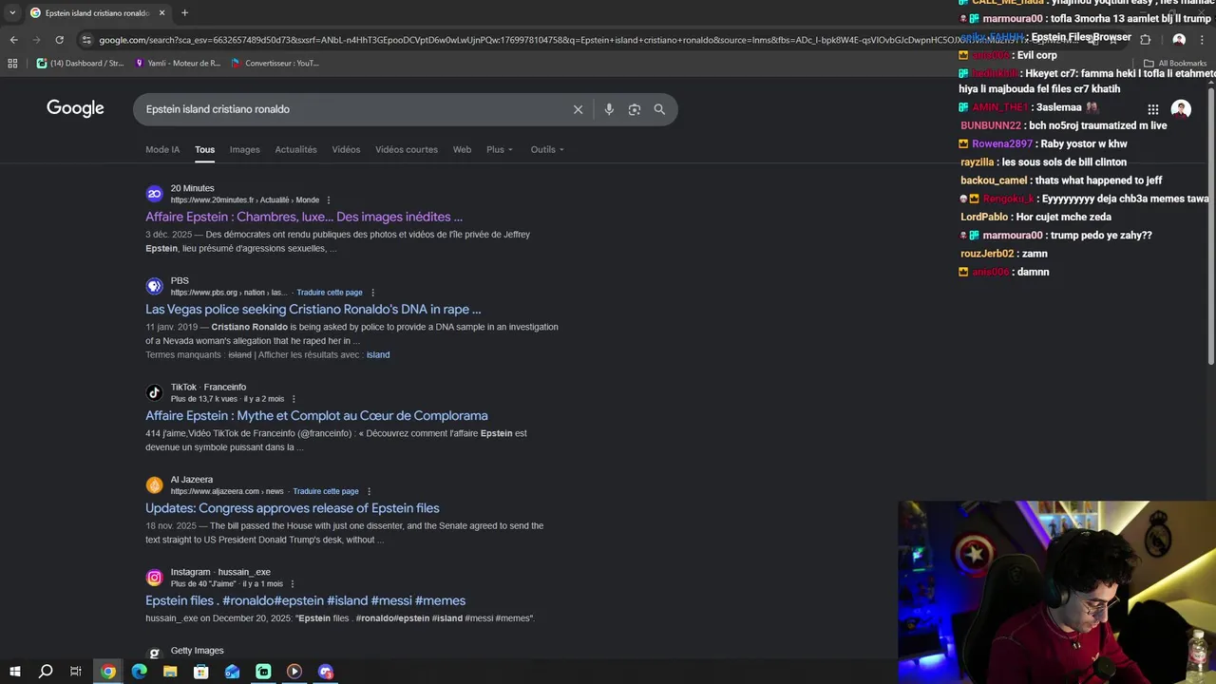Screen dimensions: 1216x684
Task: Click the page vertical scrollbar
Action: click(x=1210, y=228)
